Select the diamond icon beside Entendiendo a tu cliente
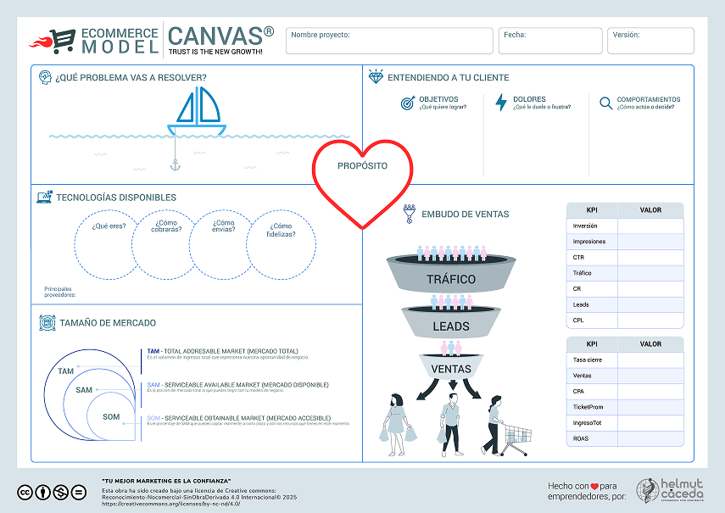725x513 pixels. (x=376, y=77)
